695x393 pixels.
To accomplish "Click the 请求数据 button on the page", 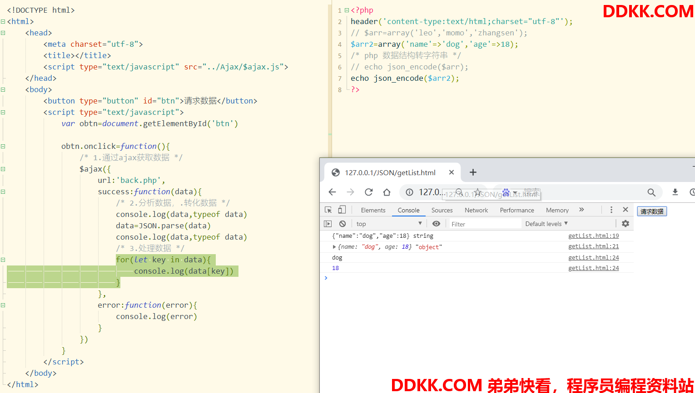I will click(652, 211).
